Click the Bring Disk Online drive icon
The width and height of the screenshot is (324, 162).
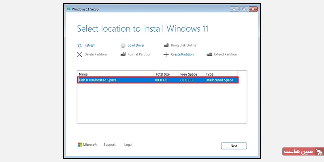point(166,45)
